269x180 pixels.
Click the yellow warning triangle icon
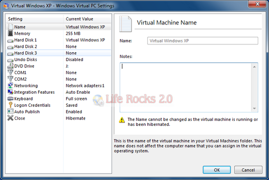pos(122,120)
